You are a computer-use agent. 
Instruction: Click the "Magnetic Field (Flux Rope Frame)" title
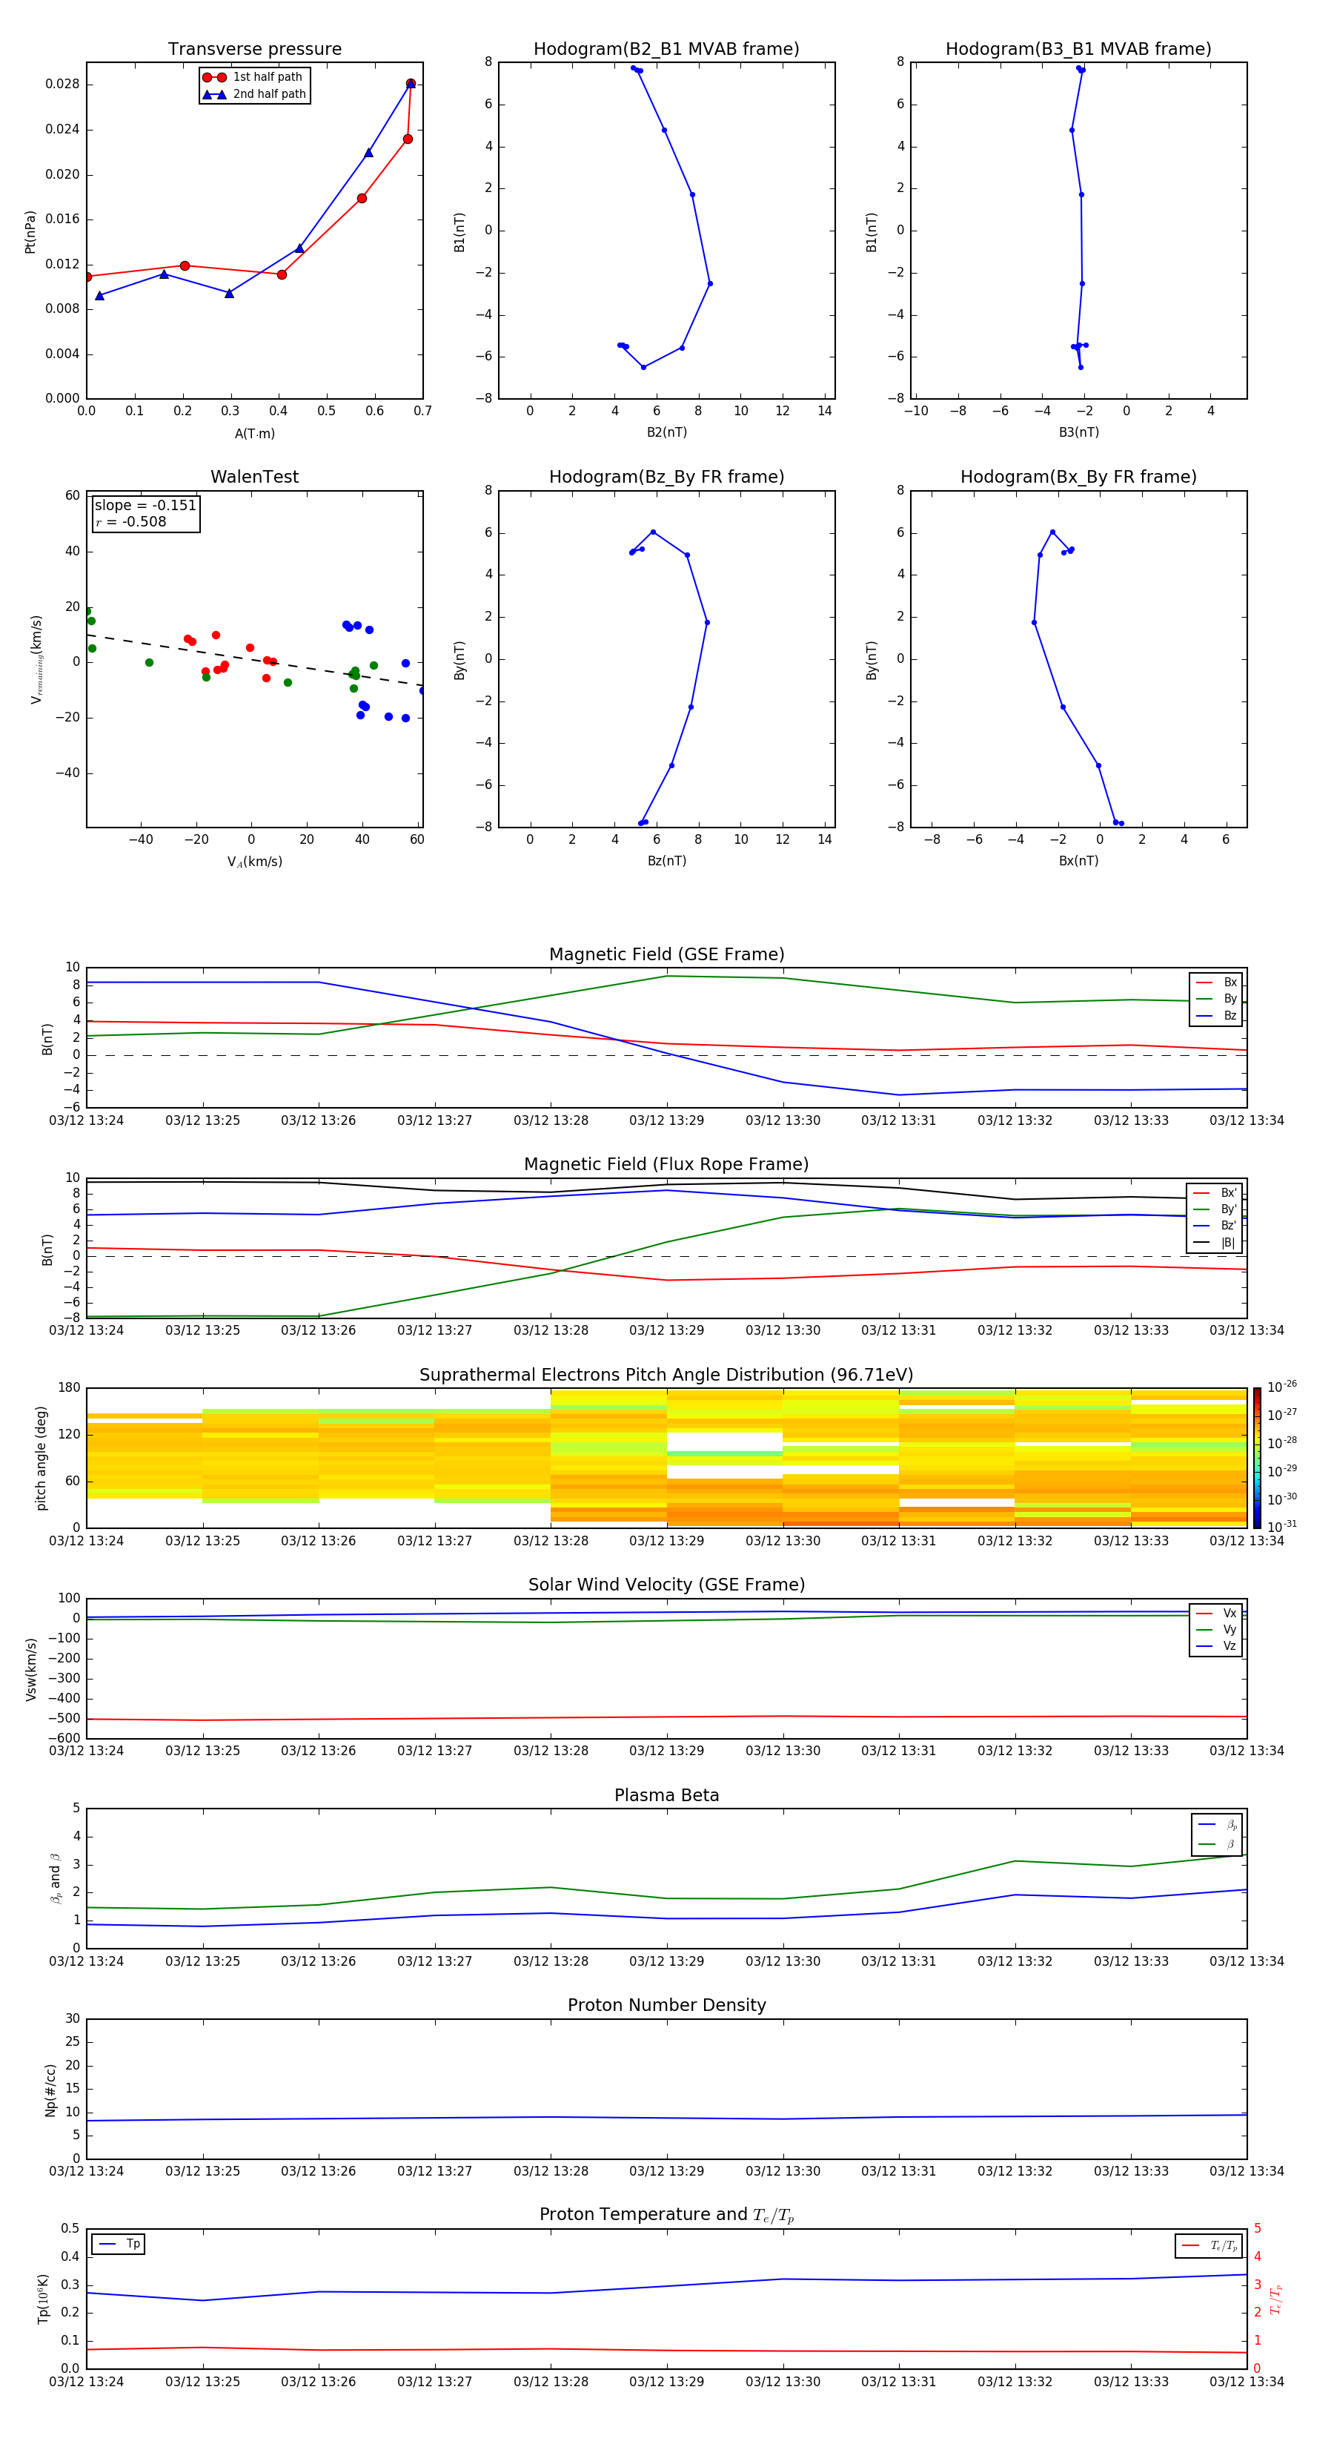coord(666,1163)
